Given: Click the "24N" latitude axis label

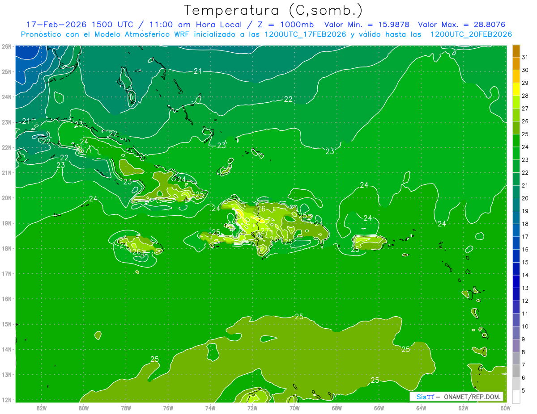Looking at the screenshot, I should pyautogui.click(x=6, y=97).
